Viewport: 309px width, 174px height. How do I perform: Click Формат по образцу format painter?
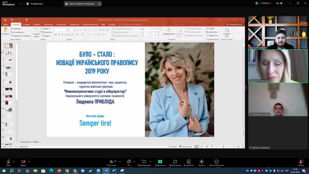pyautogui.click(x=20, y=36)
